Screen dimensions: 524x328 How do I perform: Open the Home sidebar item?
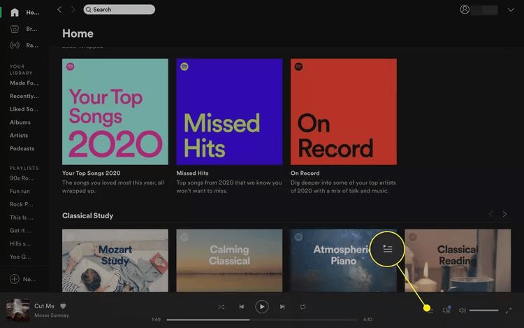click(x=24, y=13)
